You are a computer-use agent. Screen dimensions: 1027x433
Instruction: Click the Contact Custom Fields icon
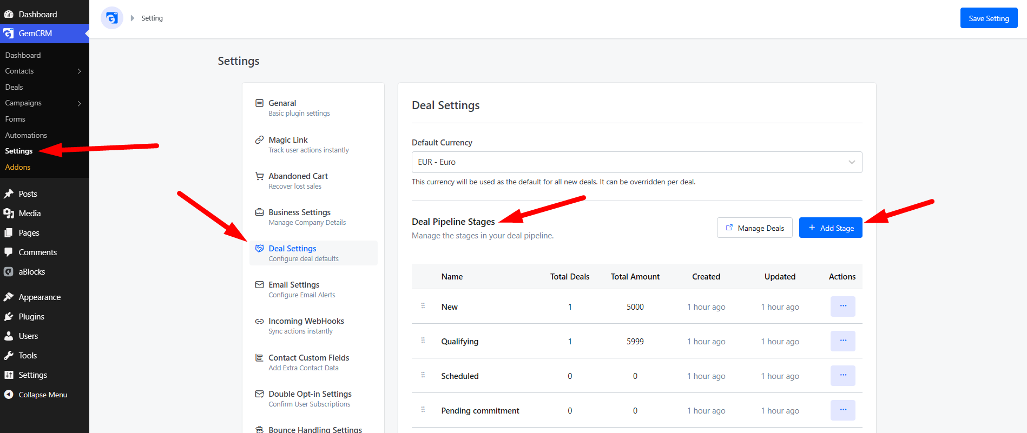pos(259,358)
